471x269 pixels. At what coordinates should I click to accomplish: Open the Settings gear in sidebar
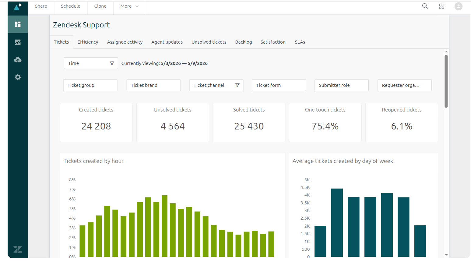click(18, 77)
